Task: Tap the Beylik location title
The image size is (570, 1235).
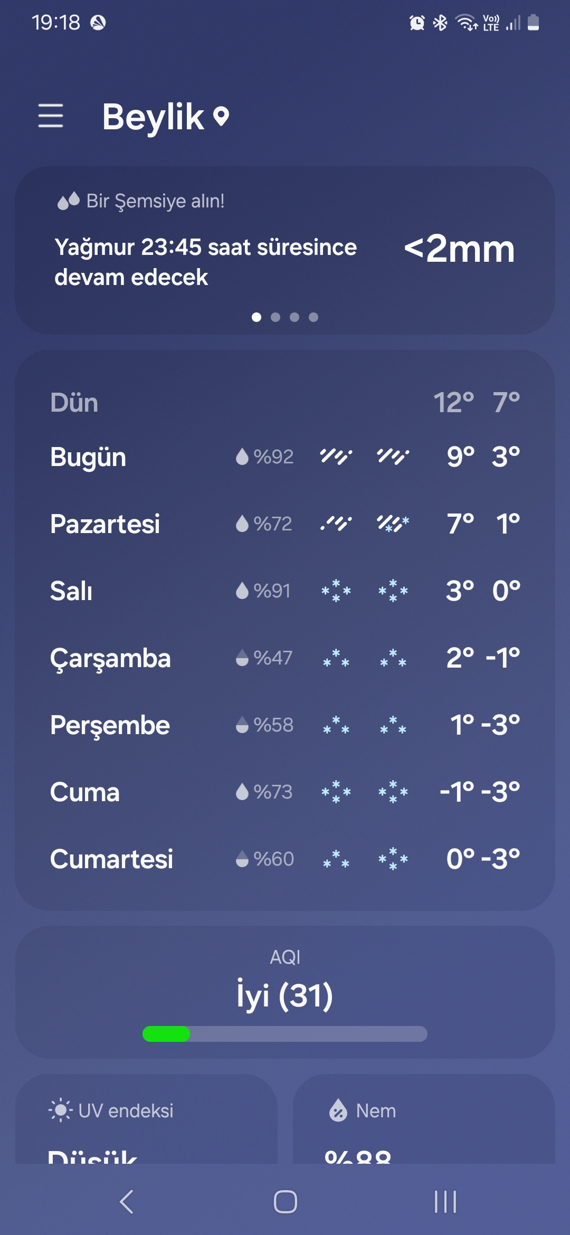Action: (x=153, y=117)
